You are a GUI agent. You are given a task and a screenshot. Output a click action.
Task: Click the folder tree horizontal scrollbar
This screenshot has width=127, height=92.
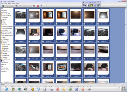pyautogui.click(x=7, y=82)
